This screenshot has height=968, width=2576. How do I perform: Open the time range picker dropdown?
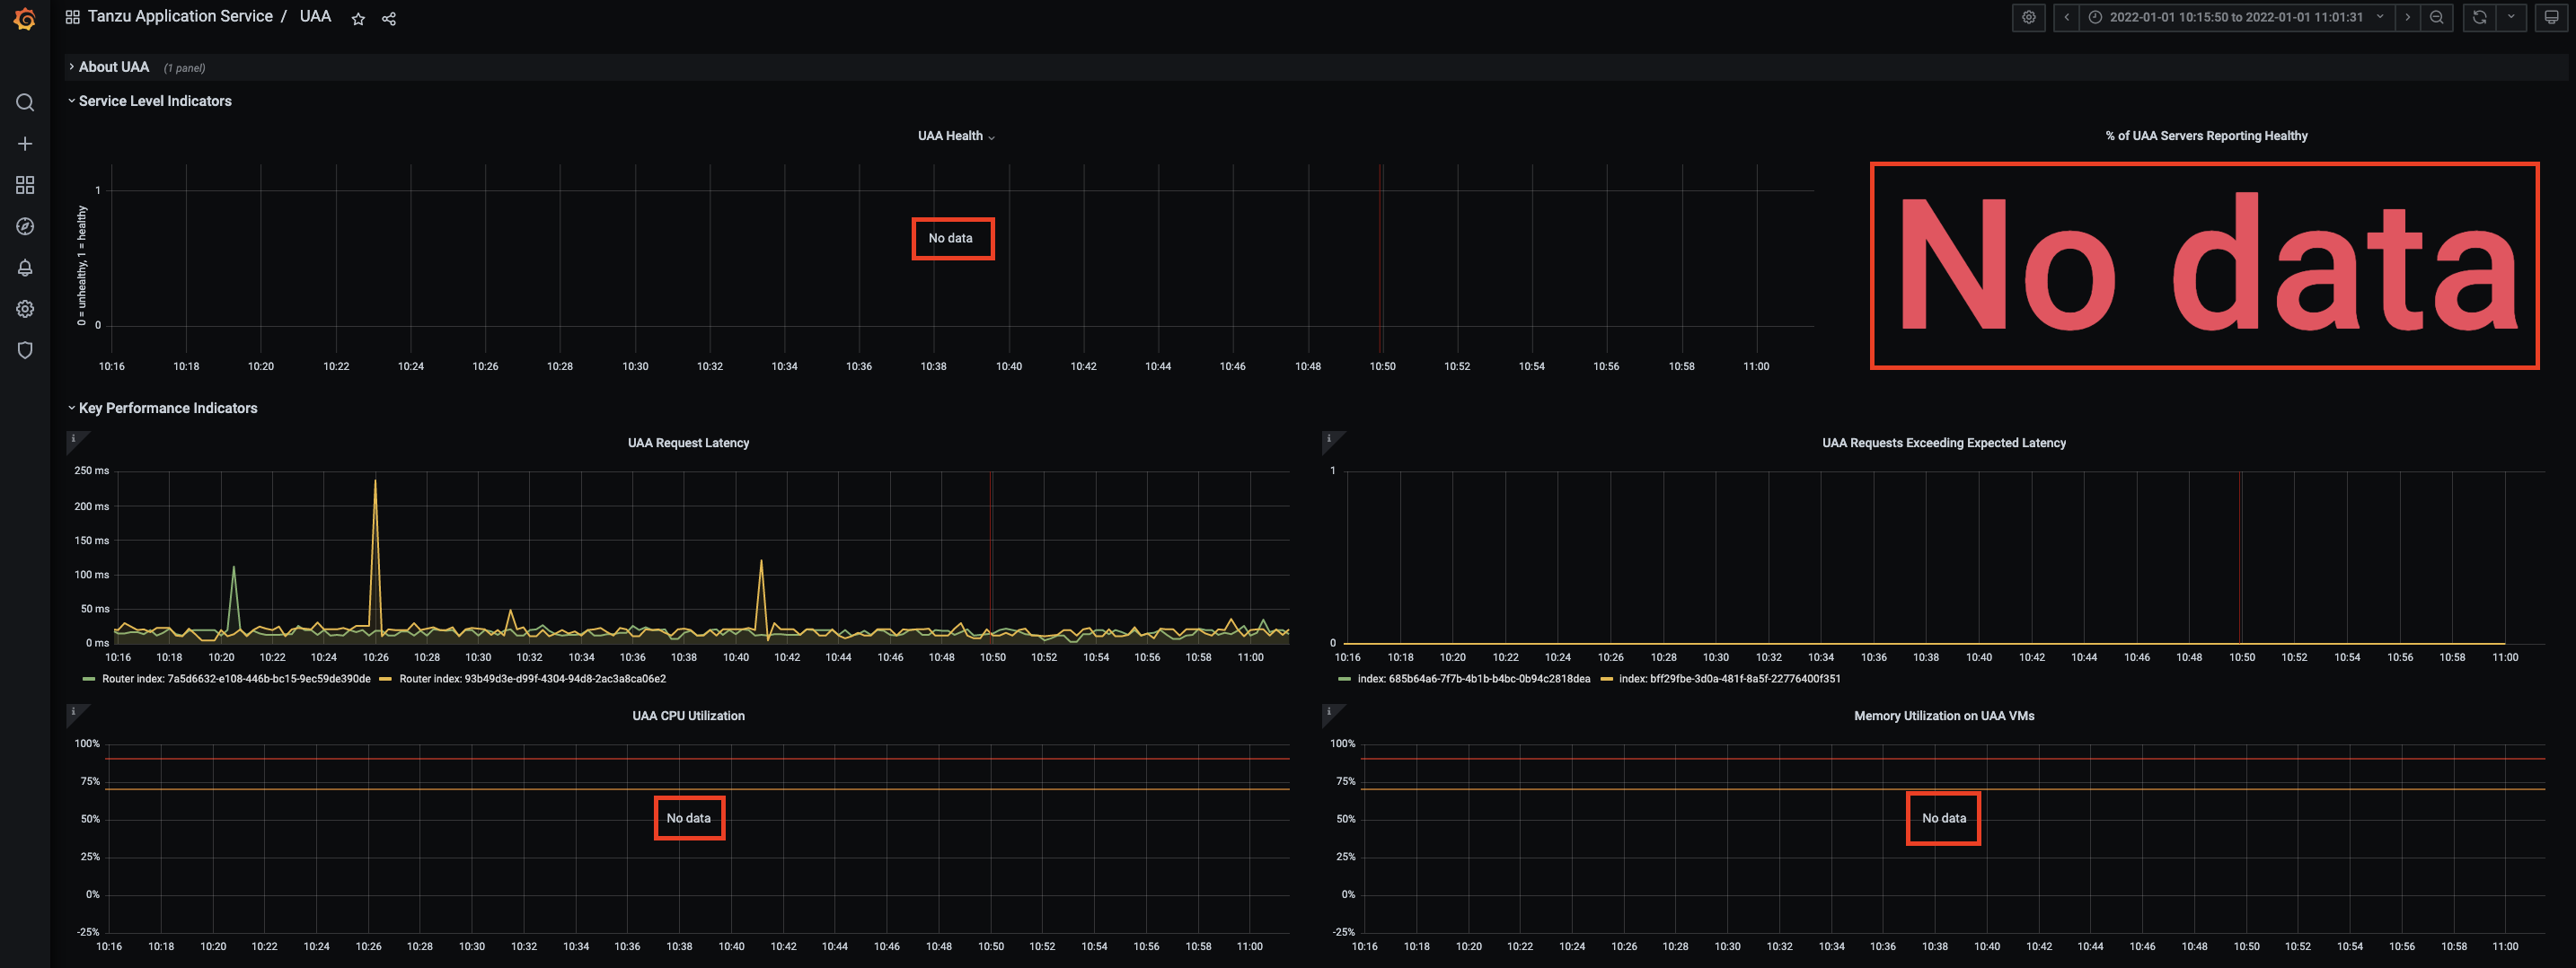[2236, 17]
